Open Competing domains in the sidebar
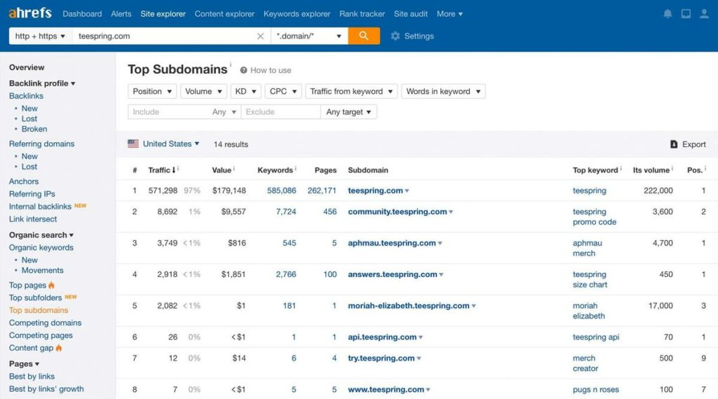This screenshot has height=399, width=718. 45,323
